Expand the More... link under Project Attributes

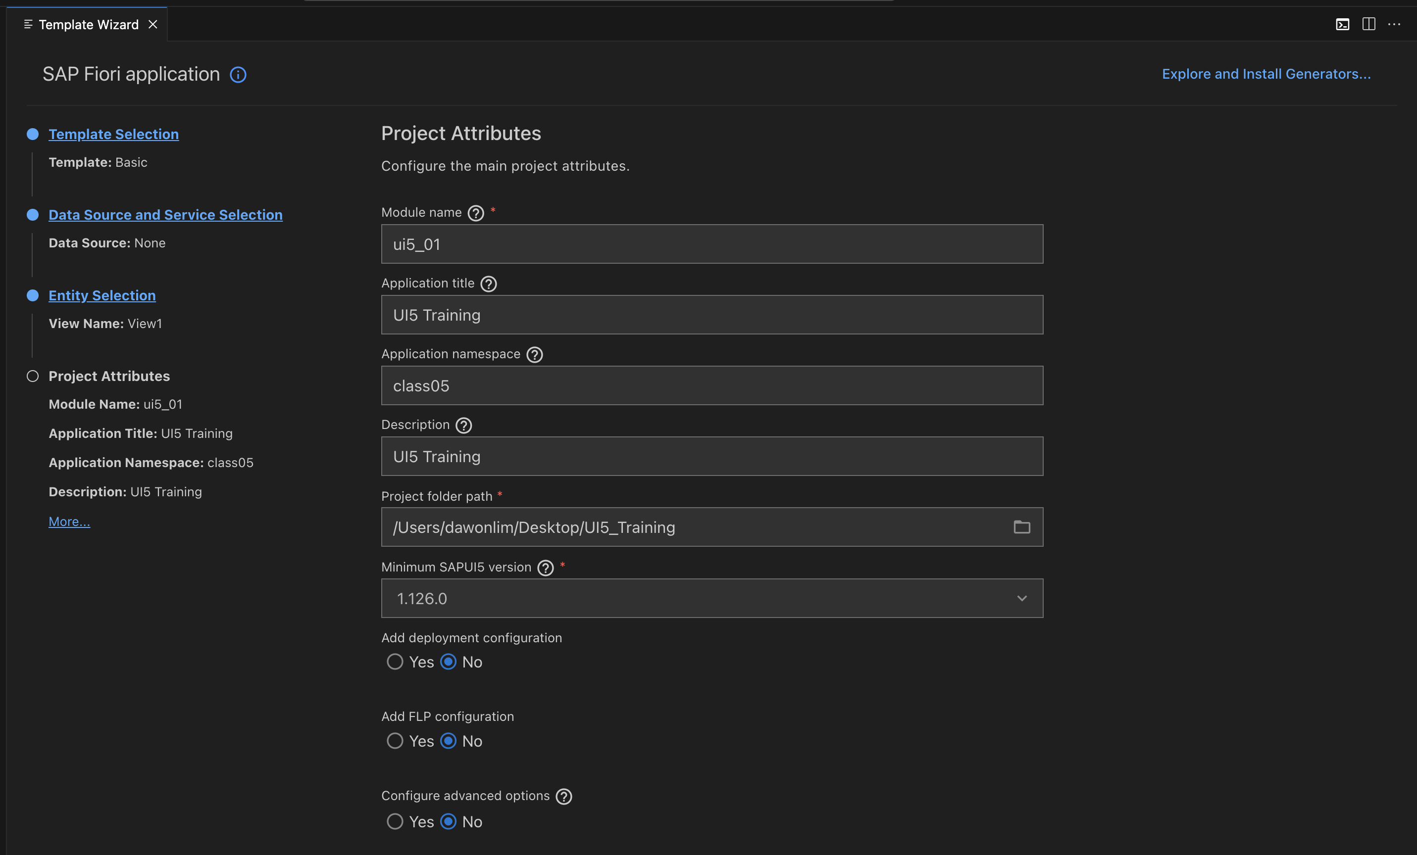tap(69, 522)
